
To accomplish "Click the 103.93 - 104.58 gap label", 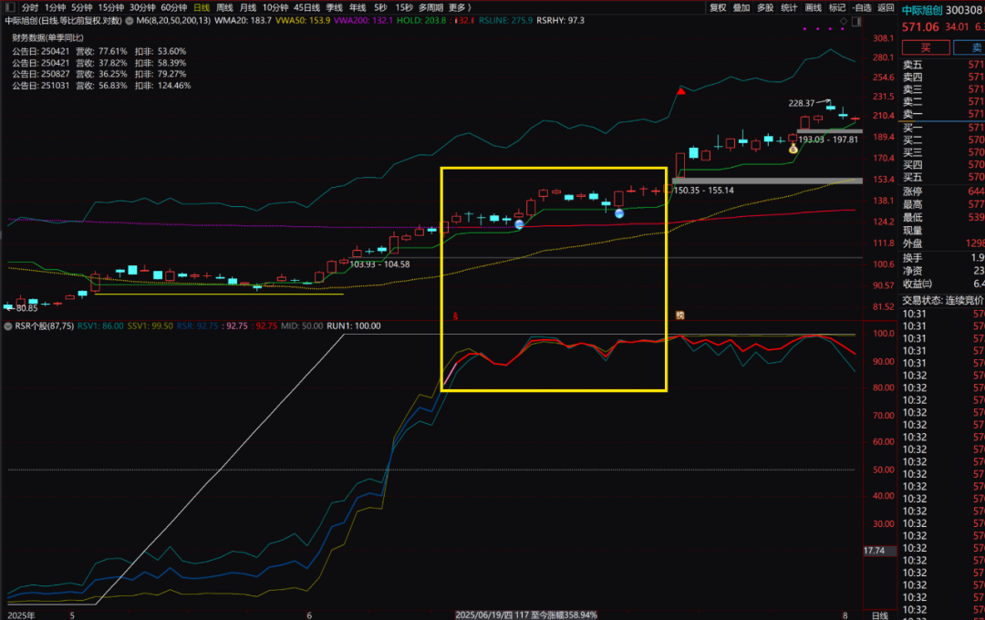I will pyautogui.click(x=379, y=264).
